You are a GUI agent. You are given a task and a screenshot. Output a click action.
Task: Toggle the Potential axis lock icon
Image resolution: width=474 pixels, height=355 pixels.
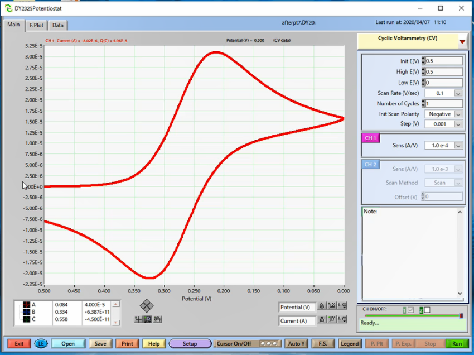tap(322, 306)
